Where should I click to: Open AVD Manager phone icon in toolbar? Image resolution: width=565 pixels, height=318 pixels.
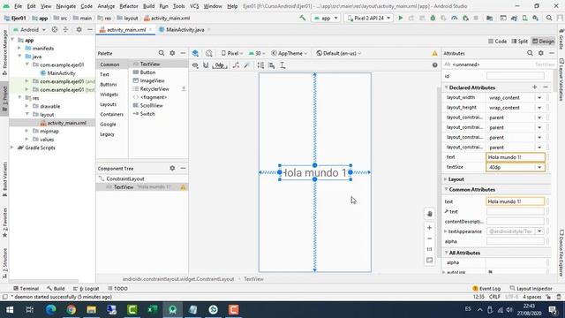pos(524,18)
